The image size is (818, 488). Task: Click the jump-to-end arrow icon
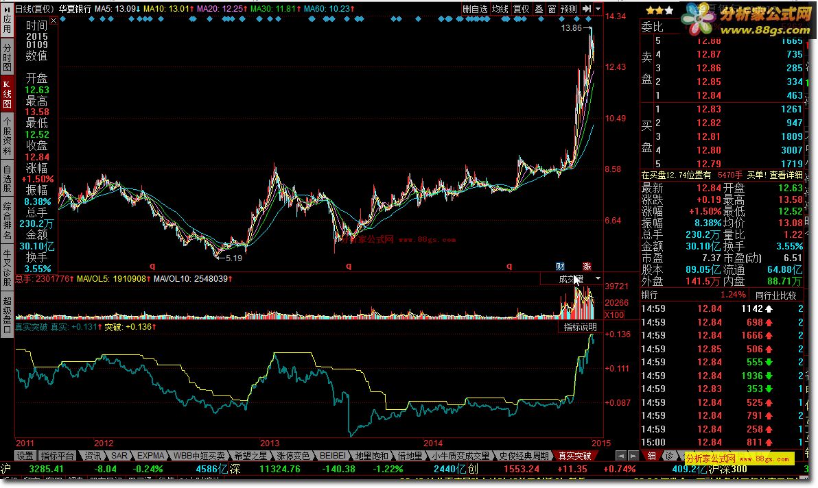586,9
